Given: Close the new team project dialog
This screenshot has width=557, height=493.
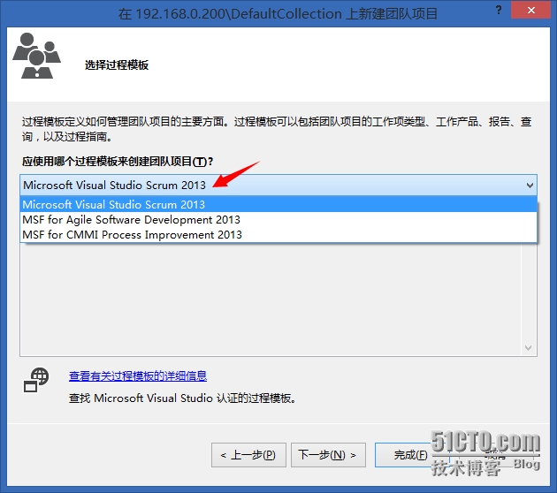Looking at the screenshot, I should pos(531,10).
